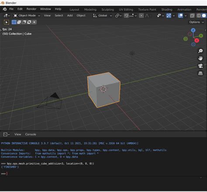The height and width of the screenshot is (192, 207).
Task: Open the viewport Add menu
Action: 70,16
